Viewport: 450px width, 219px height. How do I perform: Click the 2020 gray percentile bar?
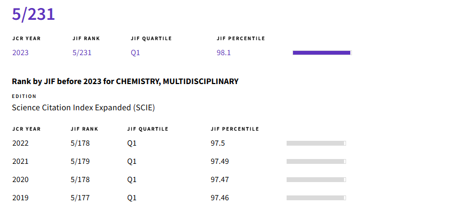pos(316,179)
